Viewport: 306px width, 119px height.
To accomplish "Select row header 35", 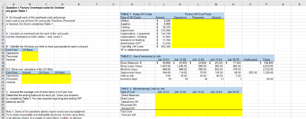I will pyautogui.click(x=3, y=118).
